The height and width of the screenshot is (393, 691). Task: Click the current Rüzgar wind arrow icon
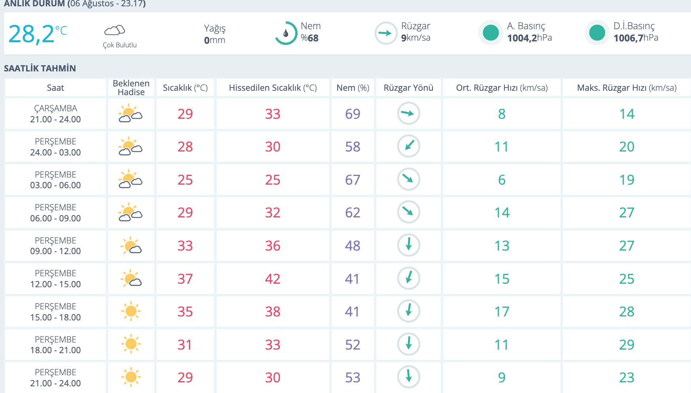coord(385,33)
